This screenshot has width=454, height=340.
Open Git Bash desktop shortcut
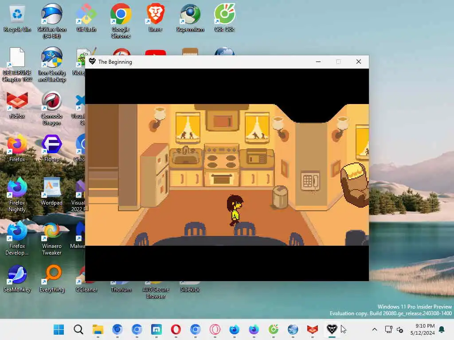86,18
